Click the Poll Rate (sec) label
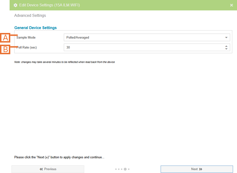237x173 pixels. click(x=28, y=47)
